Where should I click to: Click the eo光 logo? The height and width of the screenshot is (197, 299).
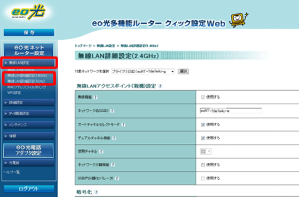28,13
